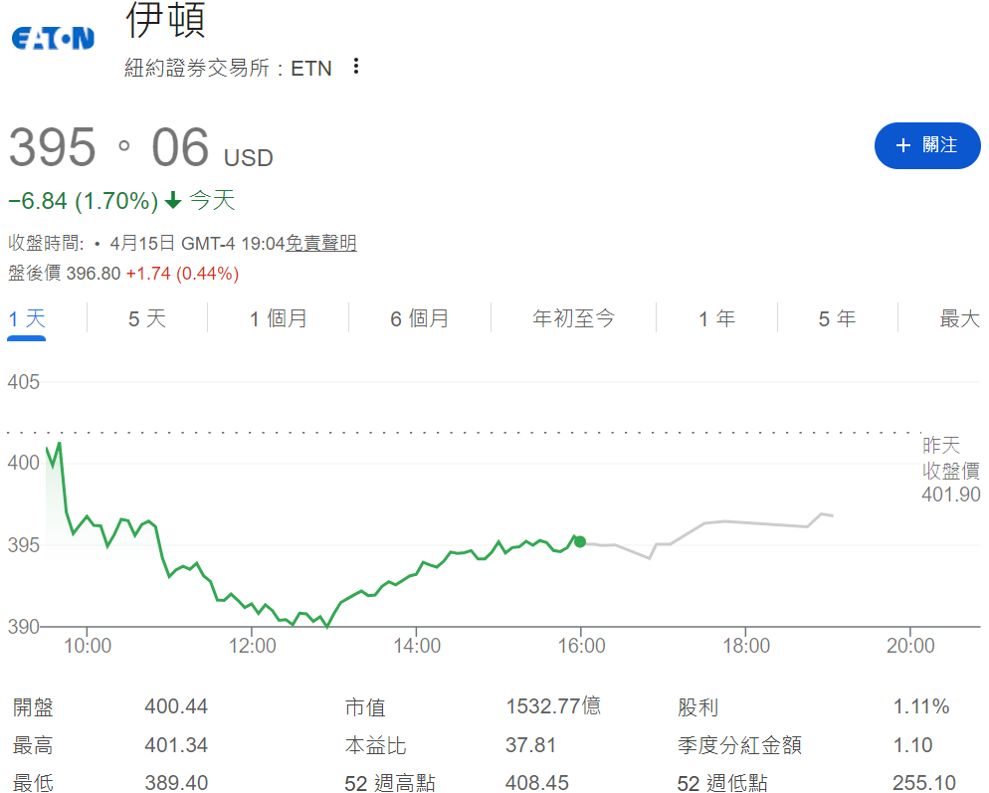Image resolution: width=989 pixels, height=793 pixels.
Task: Open the 免責聲明 disclaimer link
Action: coord(320,243)
